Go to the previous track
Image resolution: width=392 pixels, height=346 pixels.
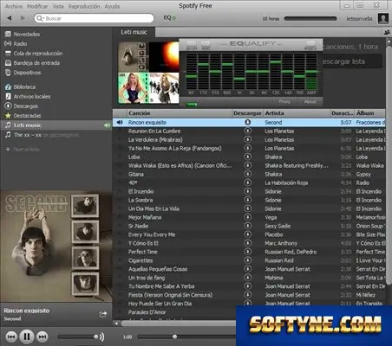coord(11,336)
